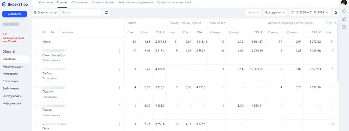Tick the checkbox for Выборг row
The image size is (349, 131).
tap(36, 69)
